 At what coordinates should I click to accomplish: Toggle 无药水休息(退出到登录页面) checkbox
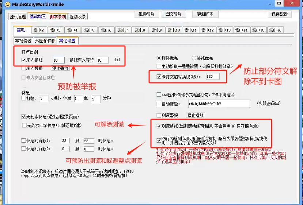click(24, 116)
